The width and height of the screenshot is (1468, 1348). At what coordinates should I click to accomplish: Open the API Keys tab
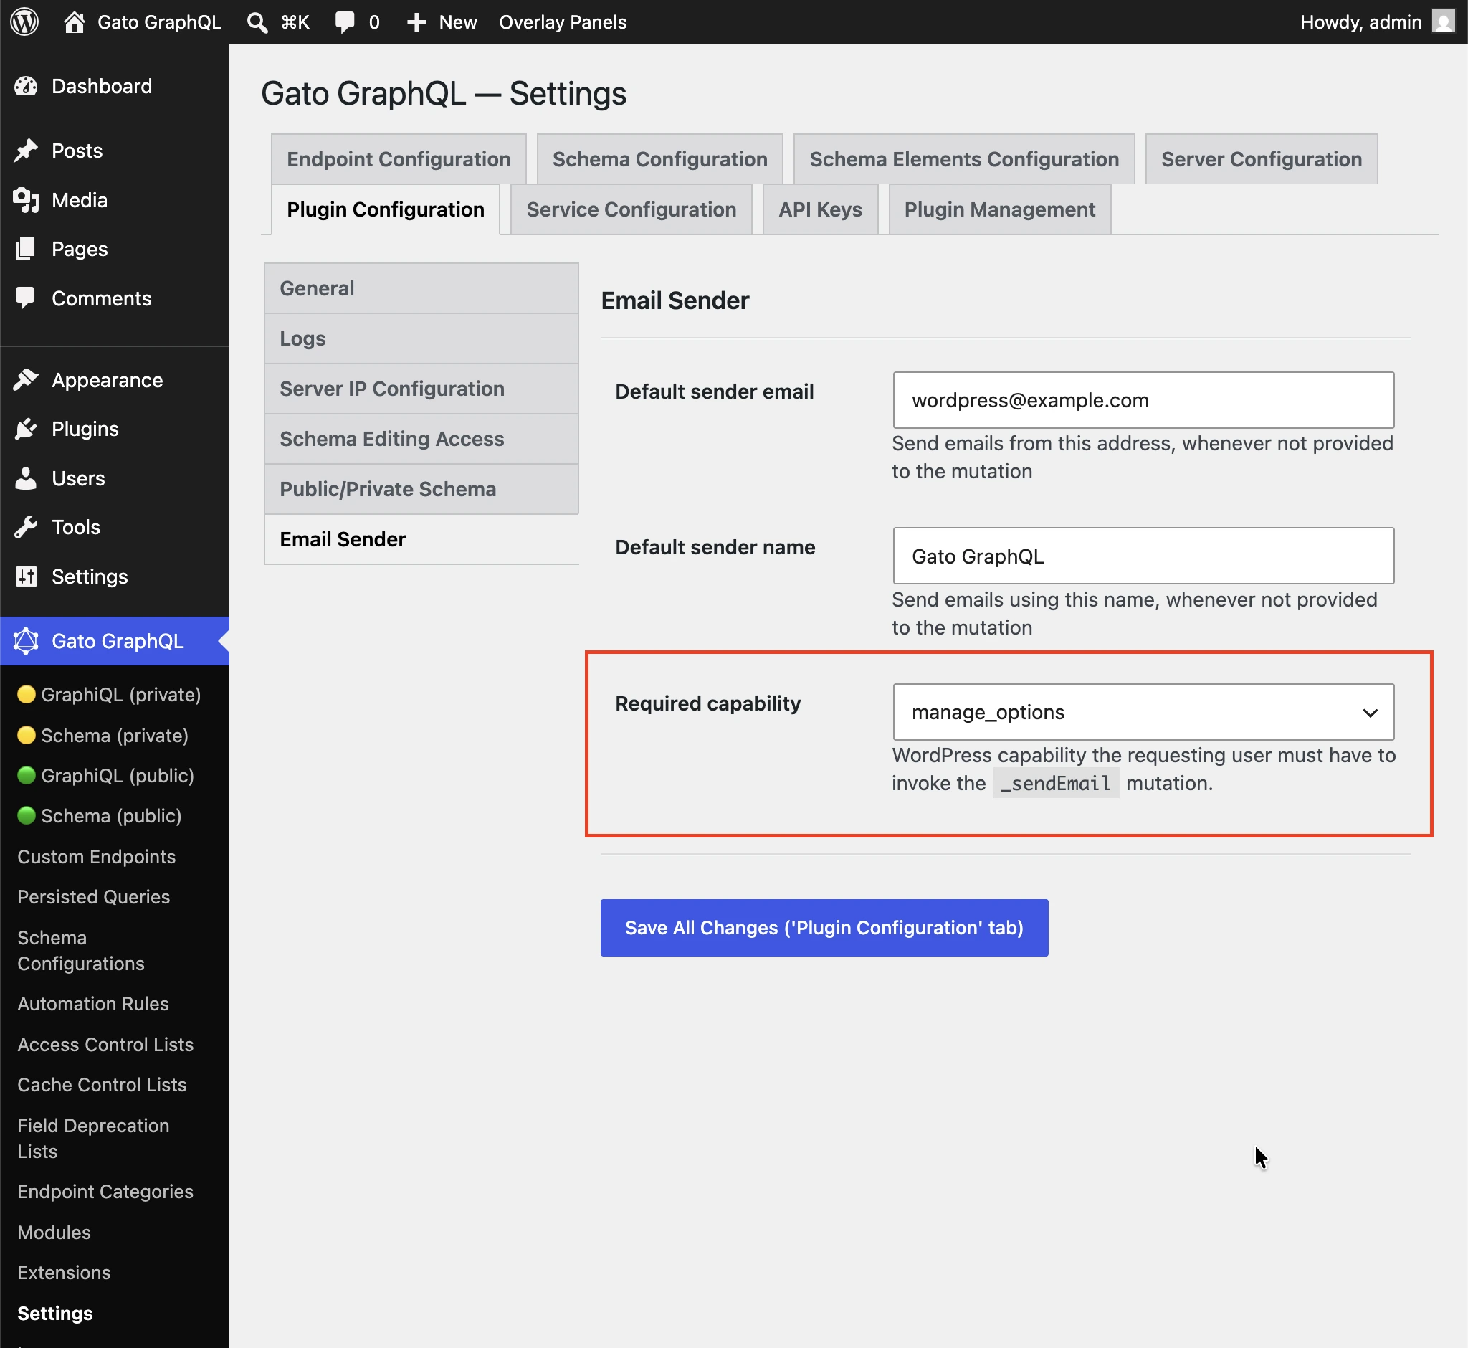pyautogui.click(x=820, y=209)
